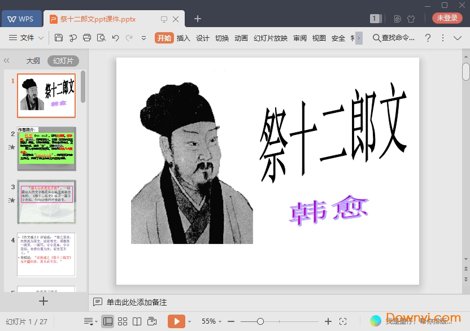Close the 祭十二郎文ppt课件.pptx document tab
The image size is (470, 331).
pos(176,19)
